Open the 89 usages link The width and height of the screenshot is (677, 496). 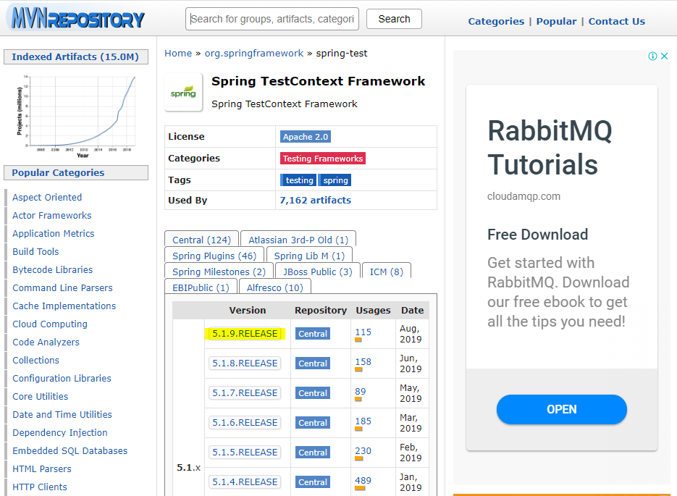360,392
